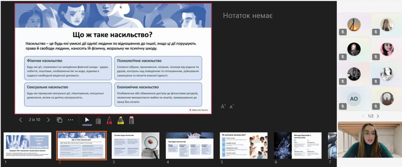Increase the notes font size

[223, 106]
